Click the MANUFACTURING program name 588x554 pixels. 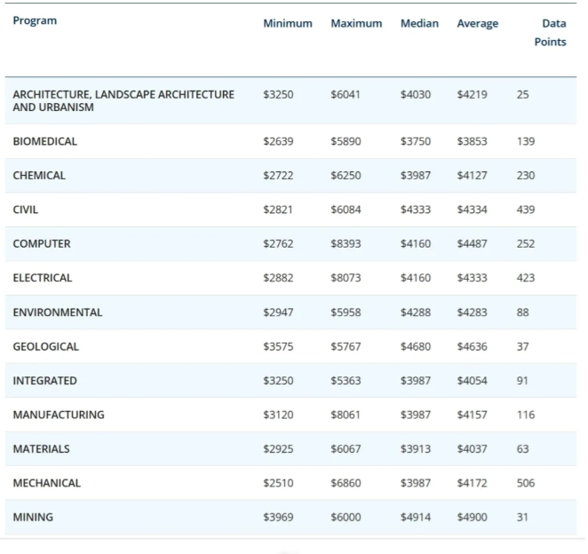click(59, 415)
